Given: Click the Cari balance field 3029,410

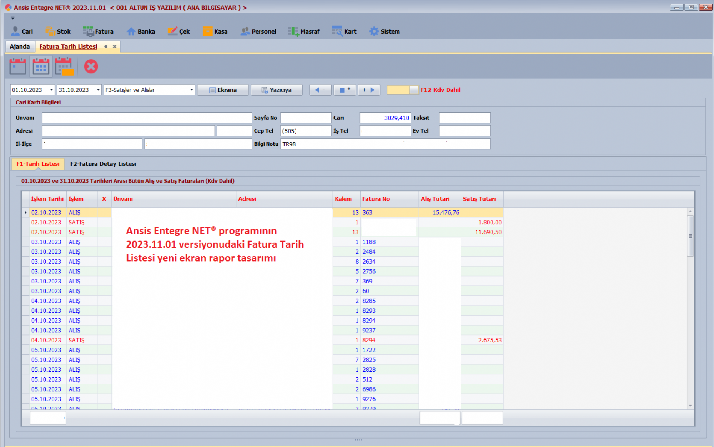Looking at the screenshot, I should point(385,118).
